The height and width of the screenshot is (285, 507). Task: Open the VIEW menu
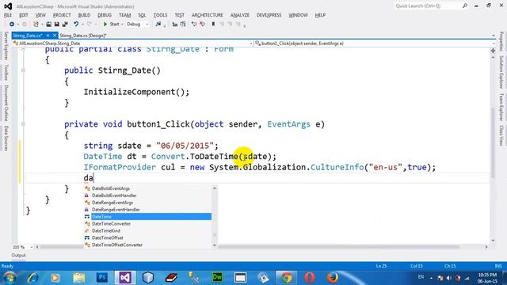click(40, 15)
